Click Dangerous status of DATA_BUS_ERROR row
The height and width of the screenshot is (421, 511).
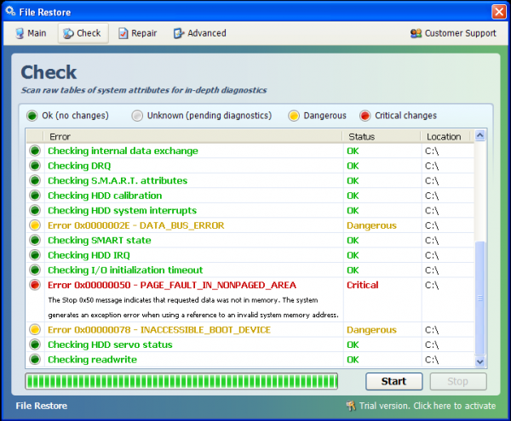pos(371,225)
